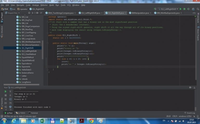Open the Terminal tool window
200x124 pixels.
pos(33,113)
